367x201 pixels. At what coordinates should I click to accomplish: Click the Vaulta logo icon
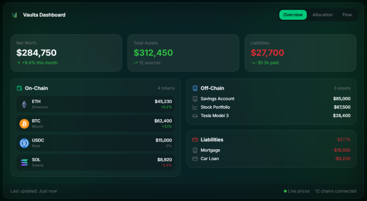point(14,15)
